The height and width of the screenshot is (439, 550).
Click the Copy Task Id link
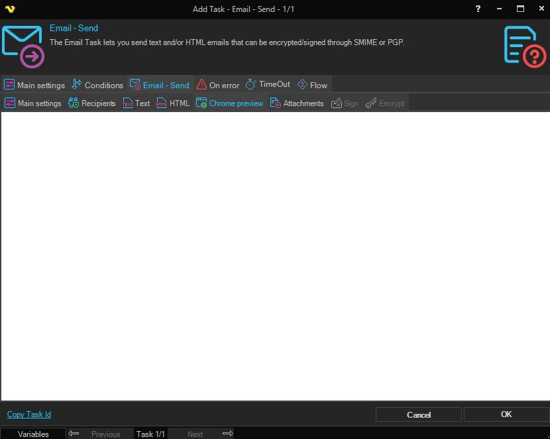coord(29,414)
